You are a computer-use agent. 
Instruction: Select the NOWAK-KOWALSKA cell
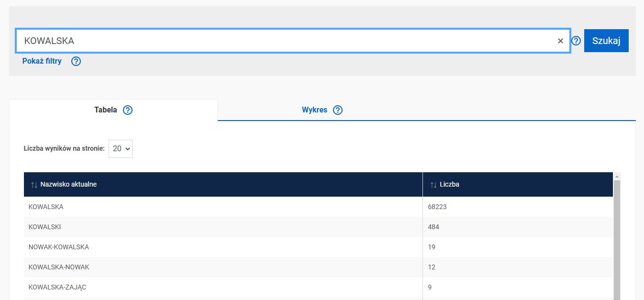223,247
